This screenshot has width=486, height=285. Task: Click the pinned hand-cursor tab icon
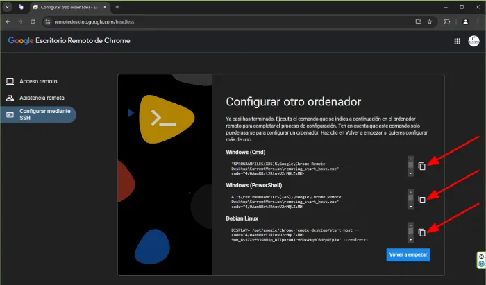coord(21,7)
